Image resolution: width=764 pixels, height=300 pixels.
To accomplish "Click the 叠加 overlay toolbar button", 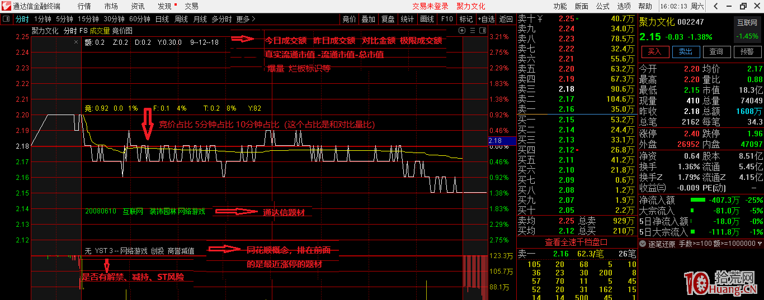I will point(368,19).
